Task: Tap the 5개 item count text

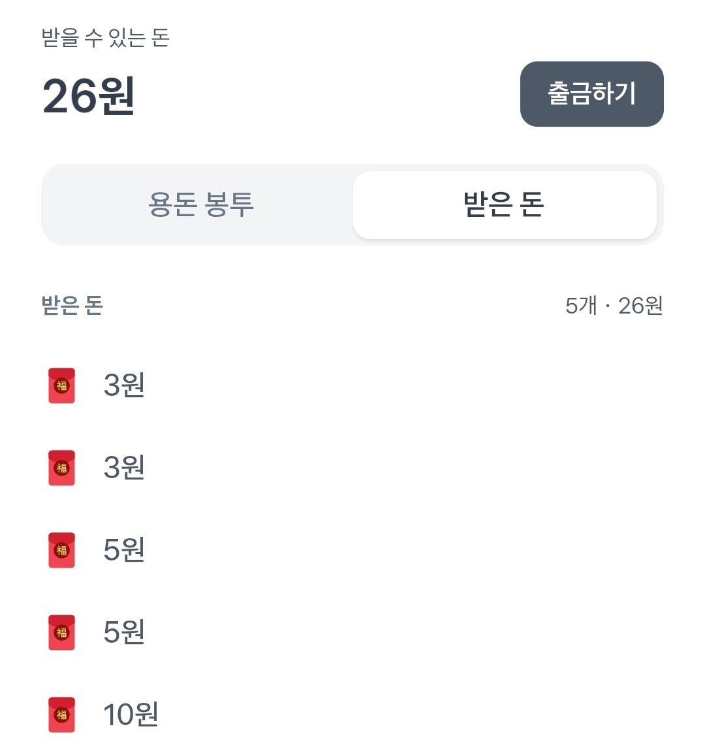Action: pos(581,306)
